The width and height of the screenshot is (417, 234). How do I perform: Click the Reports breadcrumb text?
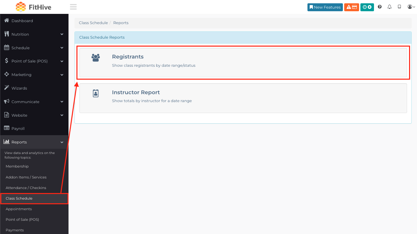pos(121,23)
